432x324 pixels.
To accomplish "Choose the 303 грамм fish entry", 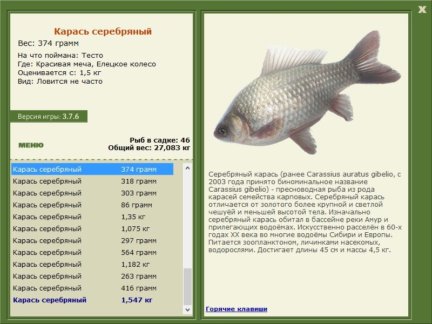I will [92, 193].
